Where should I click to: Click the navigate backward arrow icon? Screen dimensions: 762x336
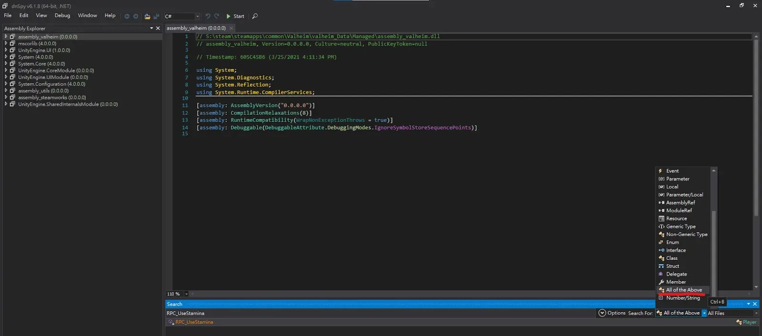tap(127, 16)
